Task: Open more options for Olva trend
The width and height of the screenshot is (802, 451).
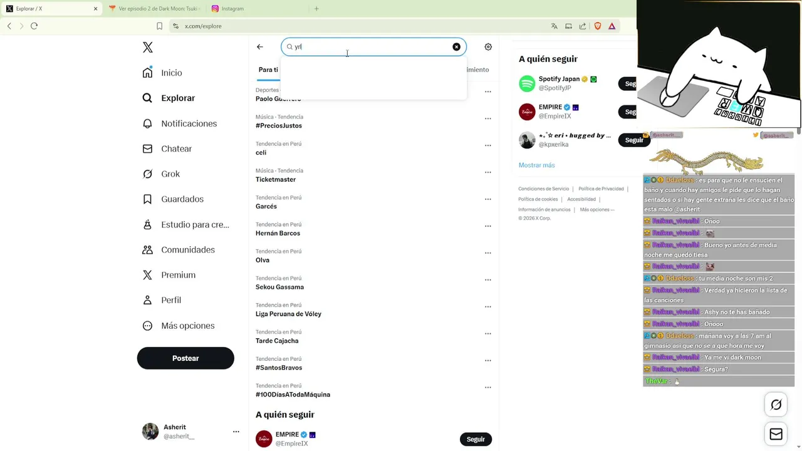Action: coord(488,254)
